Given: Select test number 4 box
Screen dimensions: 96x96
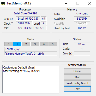Looking at the screenshot, I should point(44,44).
